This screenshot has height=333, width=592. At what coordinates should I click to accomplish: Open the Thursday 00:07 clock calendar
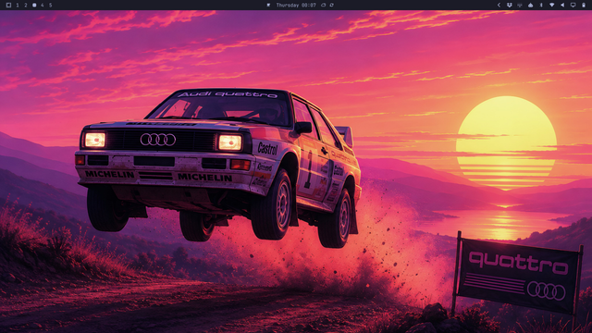tap(296, 6)
